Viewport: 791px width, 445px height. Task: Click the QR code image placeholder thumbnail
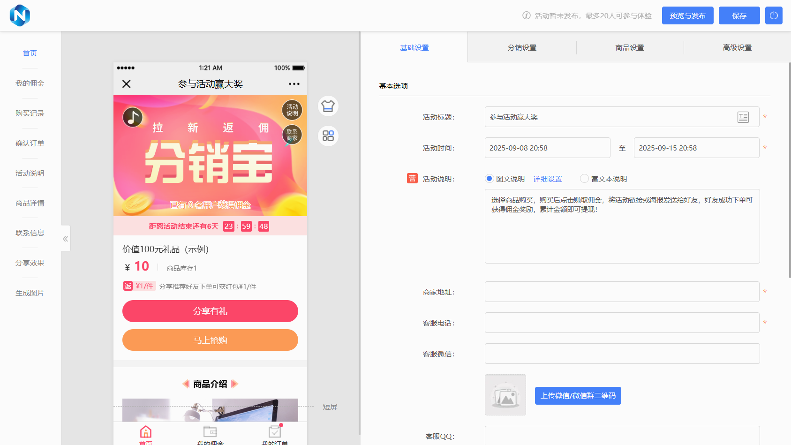click(x=505, y=395)
